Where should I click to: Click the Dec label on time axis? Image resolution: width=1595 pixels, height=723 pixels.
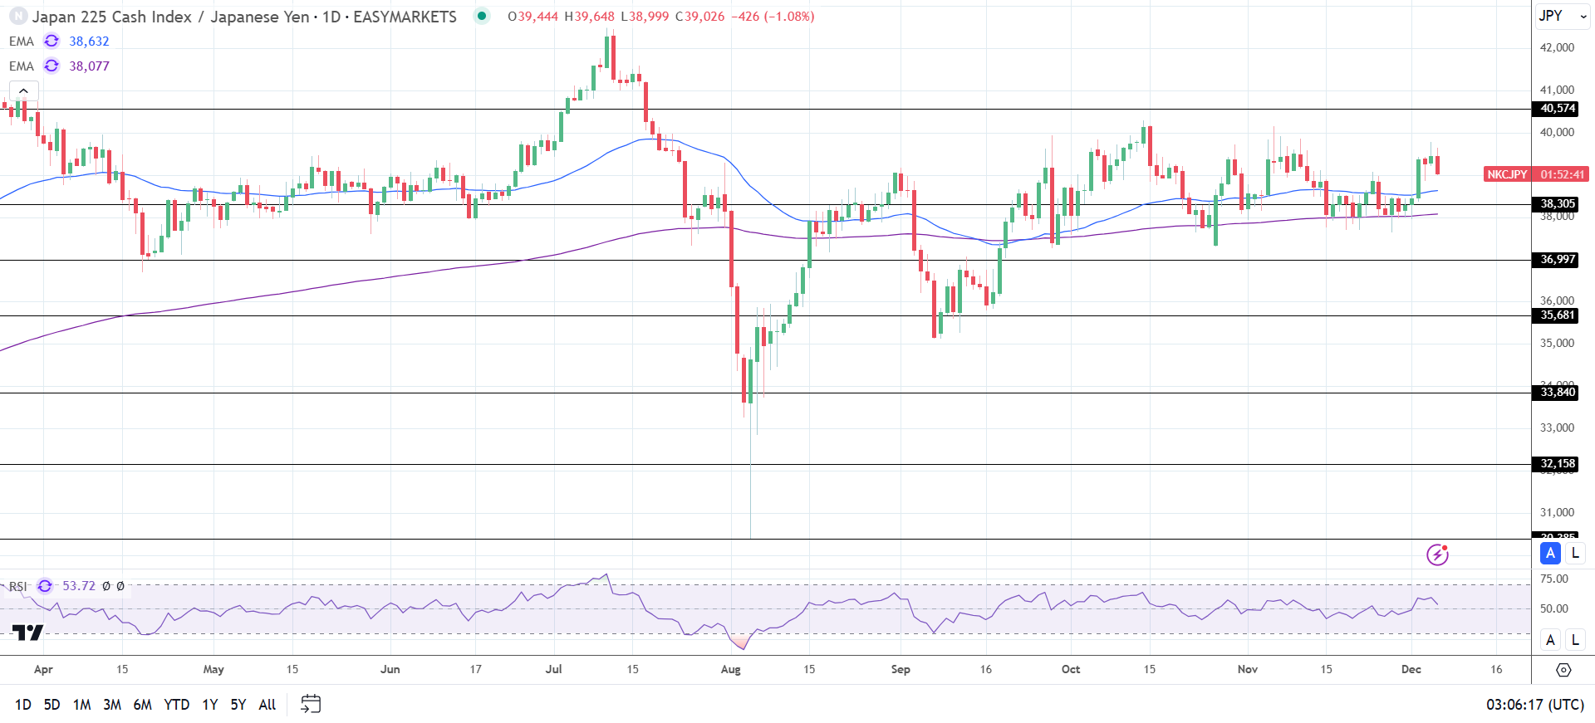pos(1411,669)
